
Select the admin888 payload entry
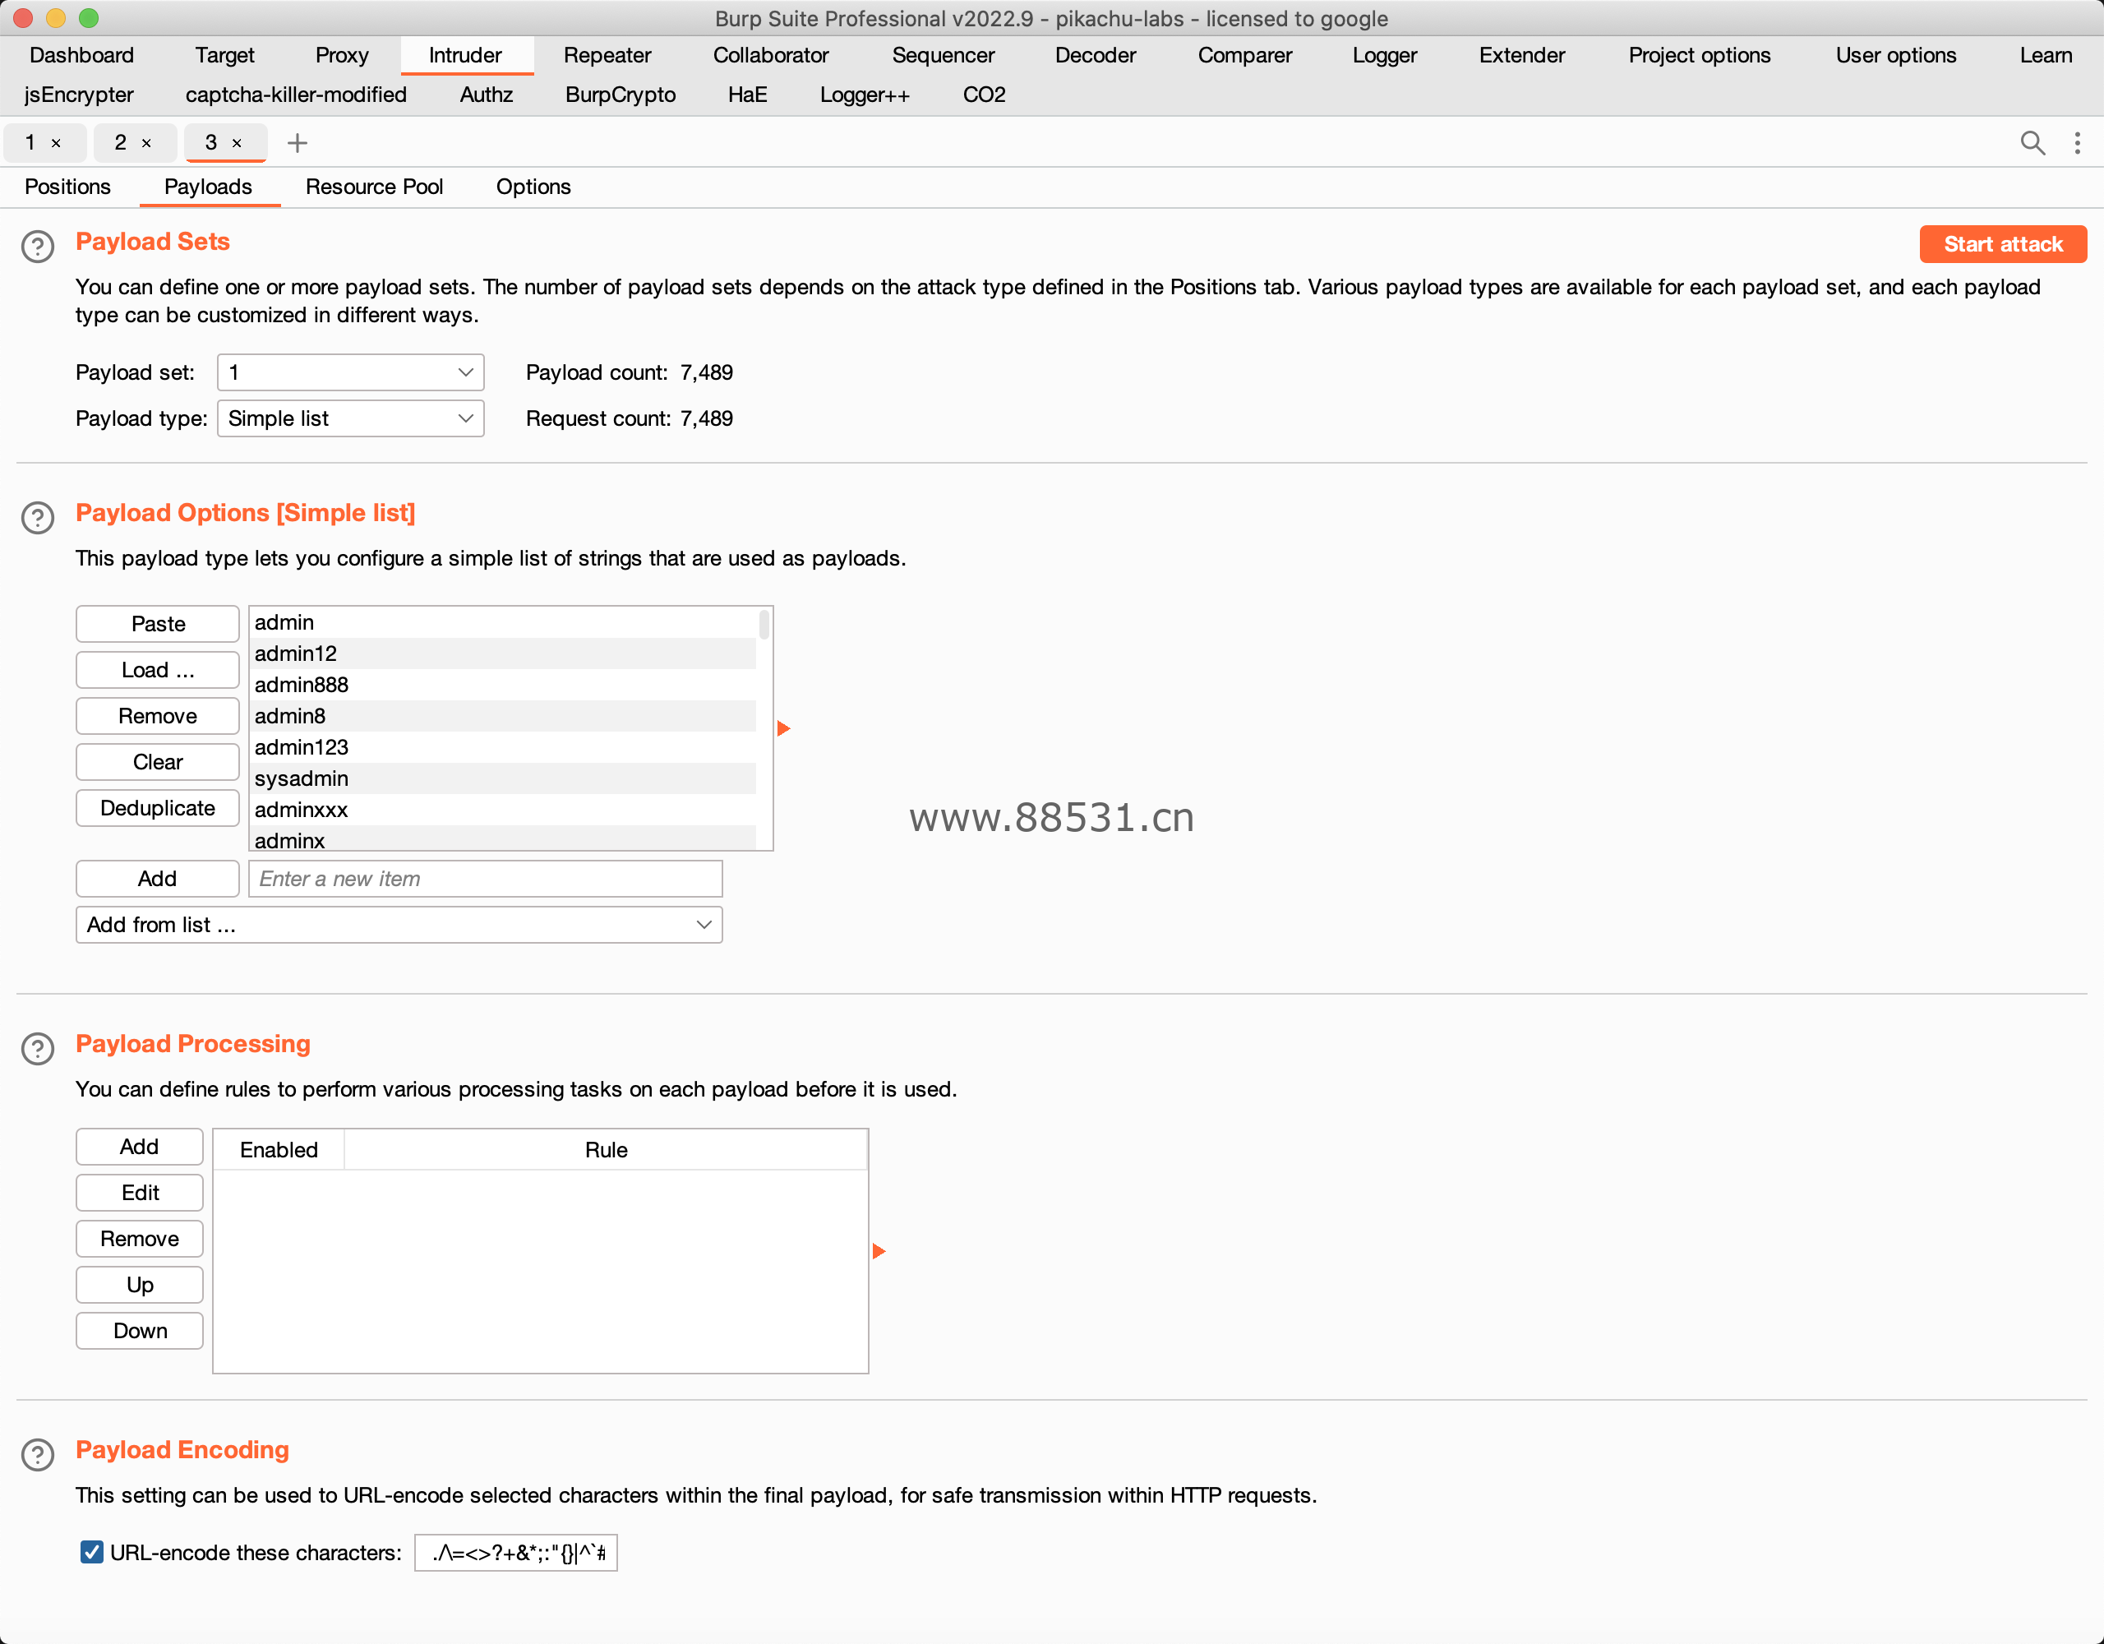(x=503, y=686)
